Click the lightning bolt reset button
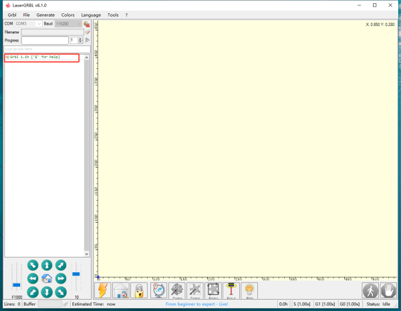Screen dimensions: 401x311 (x=103, y=290)
